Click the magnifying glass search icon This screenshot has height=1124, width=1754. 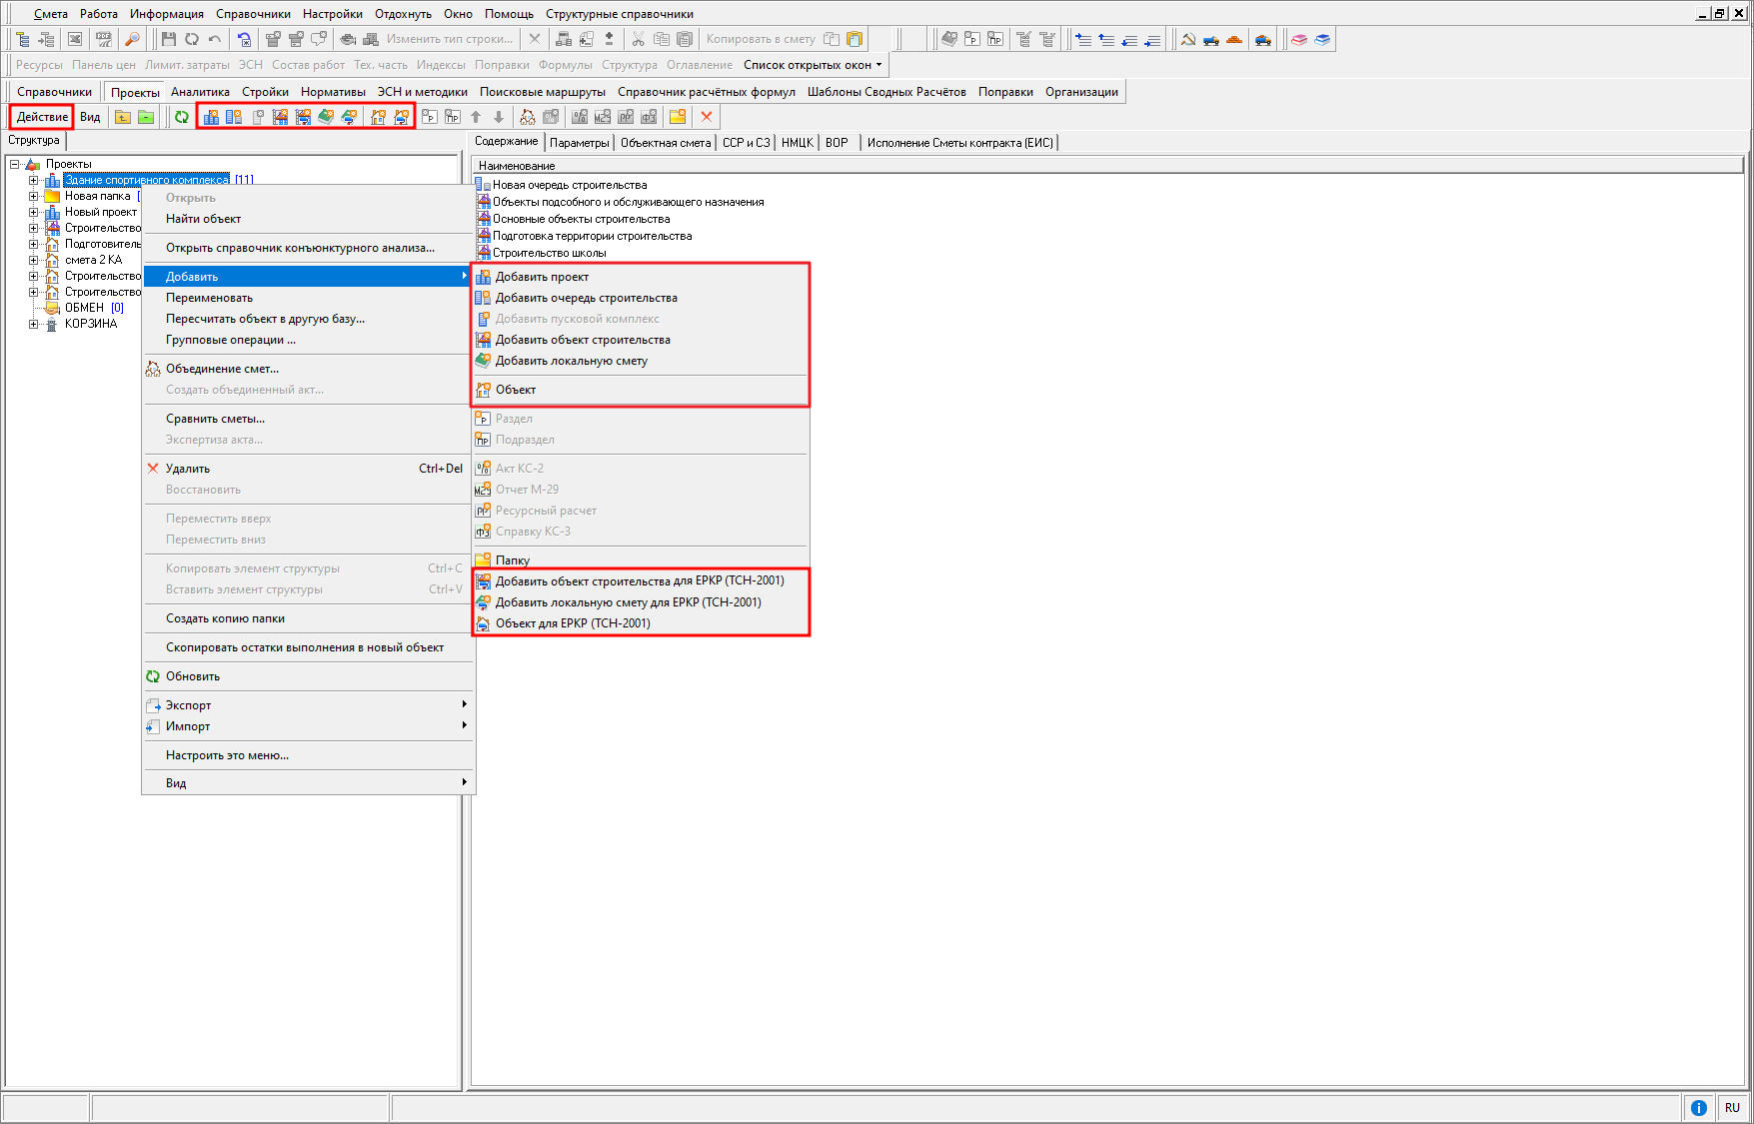tap(131, 39)
